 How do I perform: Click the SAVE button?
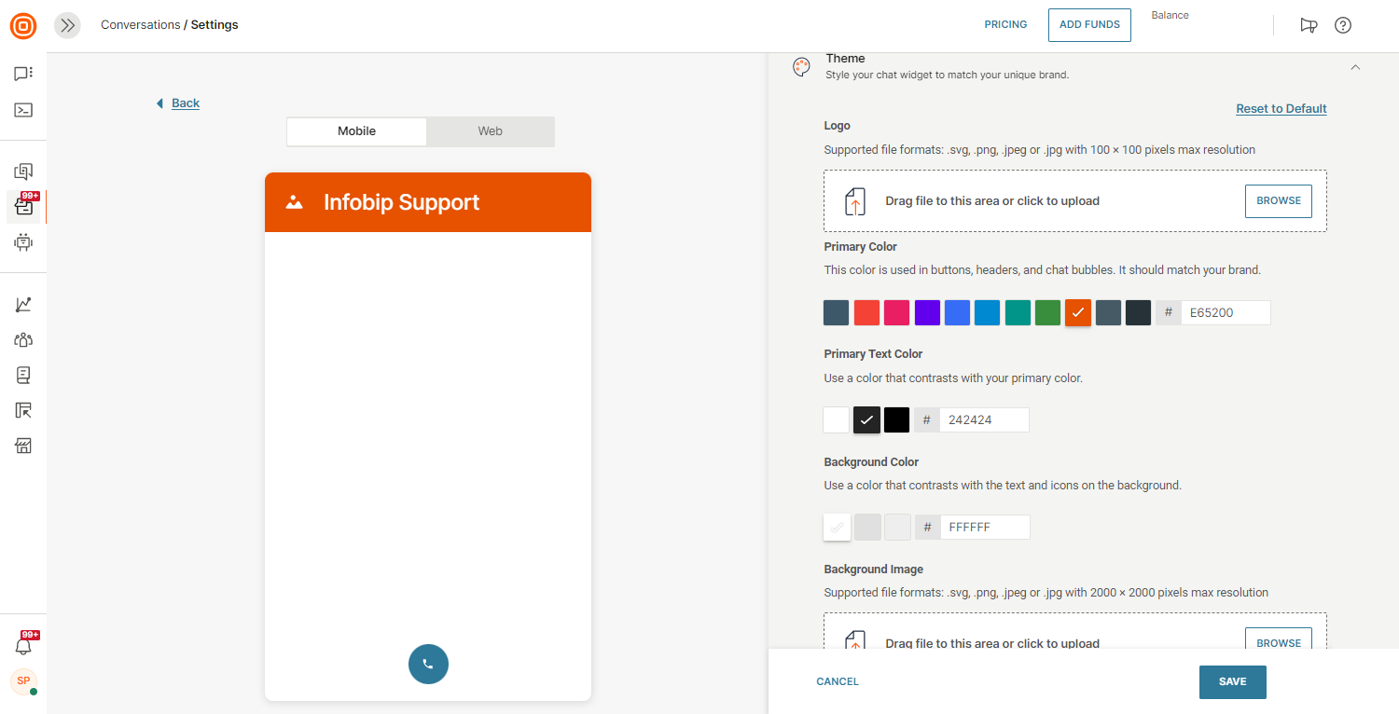point(1232,681)
